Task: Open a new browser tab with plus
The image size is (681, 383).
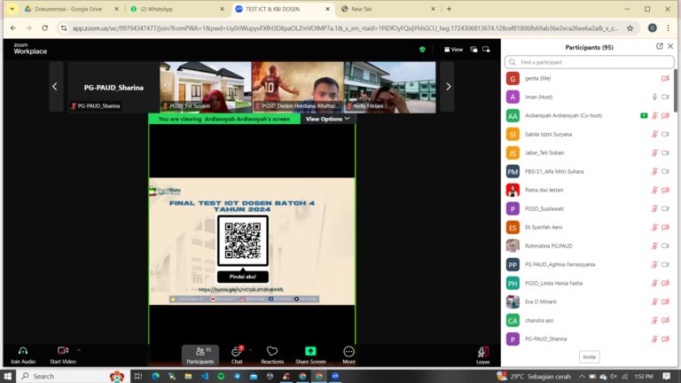Action: 449,9
